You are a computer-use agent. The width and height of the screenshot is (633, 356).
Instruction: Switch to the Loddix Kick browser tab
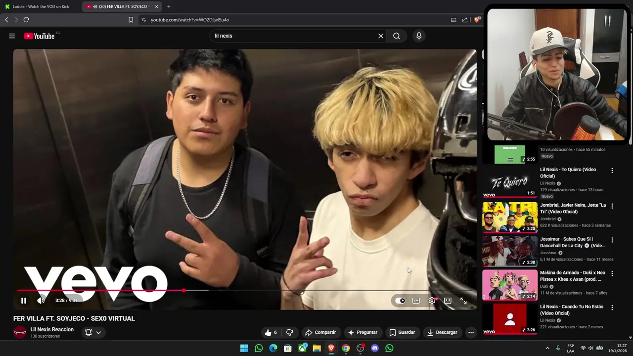point(41,6)
